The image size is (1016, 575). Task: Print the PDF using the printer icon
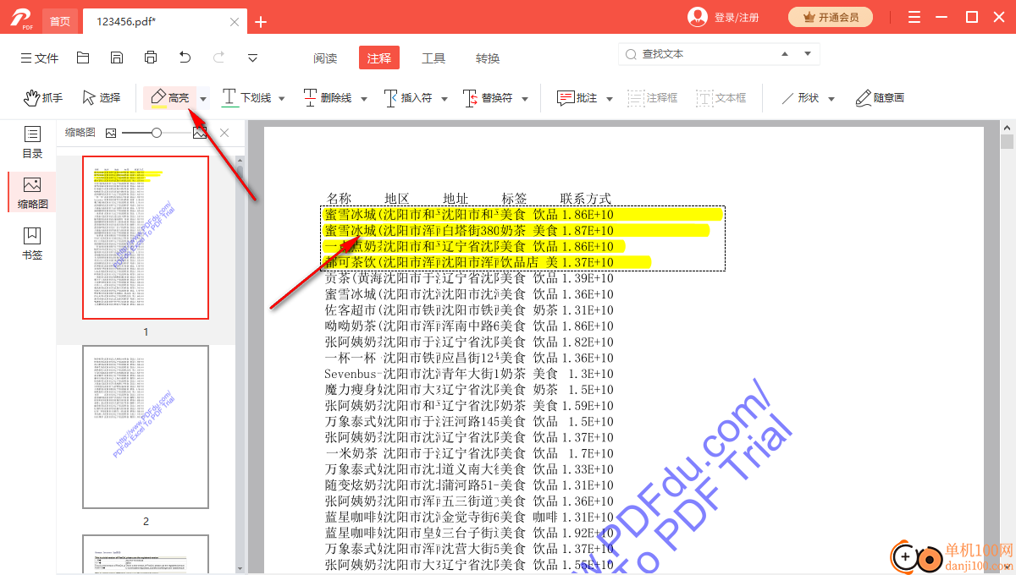pyautogui.click(x=151, y=57)
